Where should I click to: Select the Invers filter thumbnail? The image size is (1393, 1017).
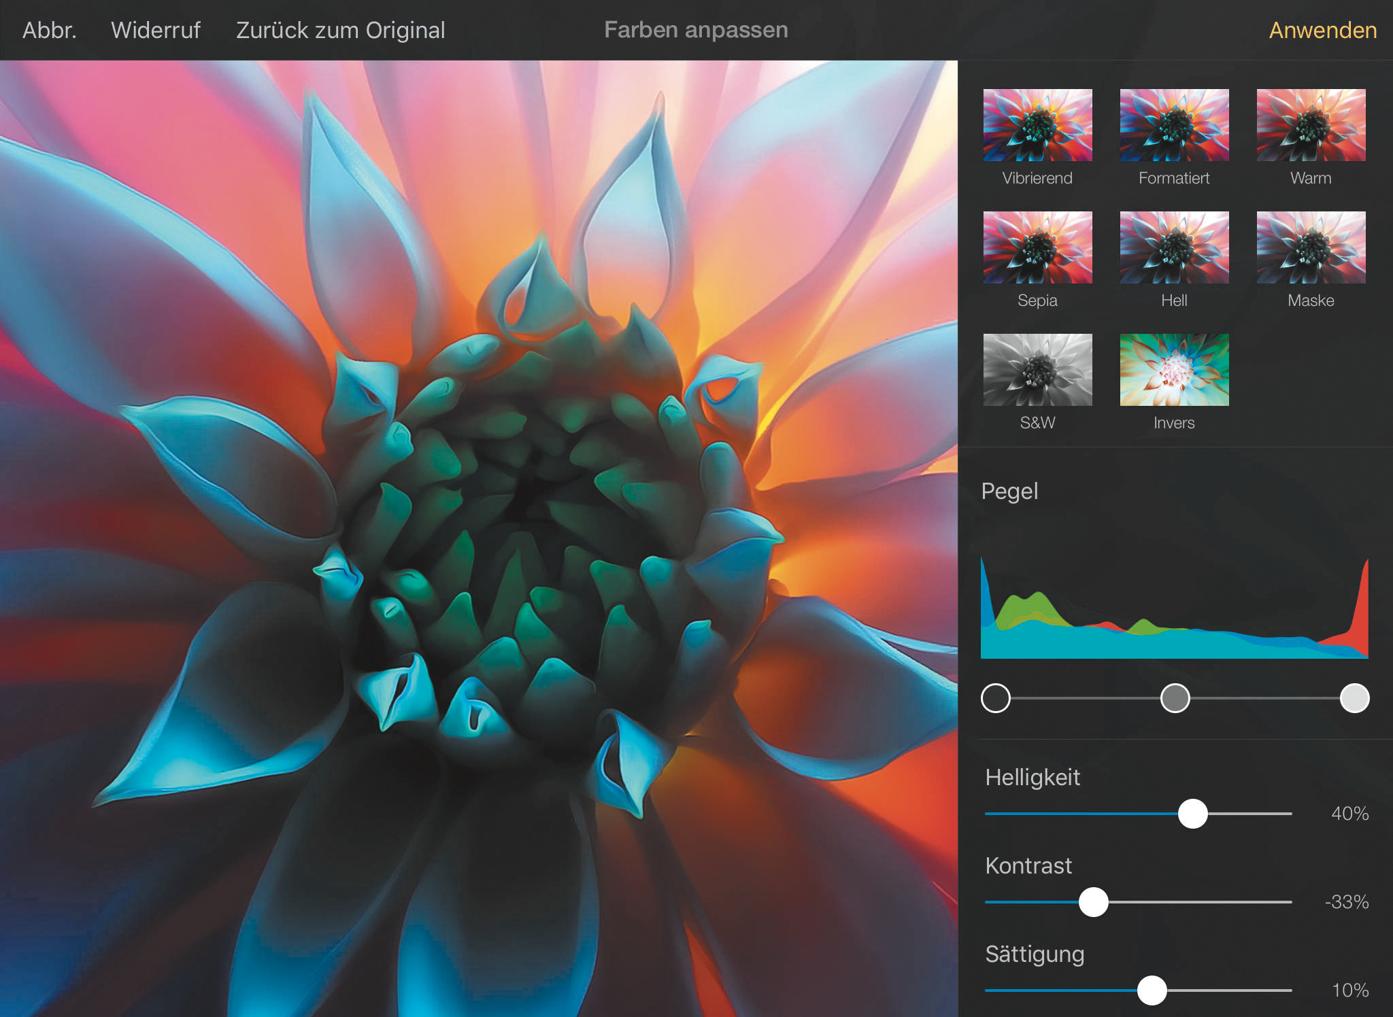pyautogui.click(x=1174, y=370)
